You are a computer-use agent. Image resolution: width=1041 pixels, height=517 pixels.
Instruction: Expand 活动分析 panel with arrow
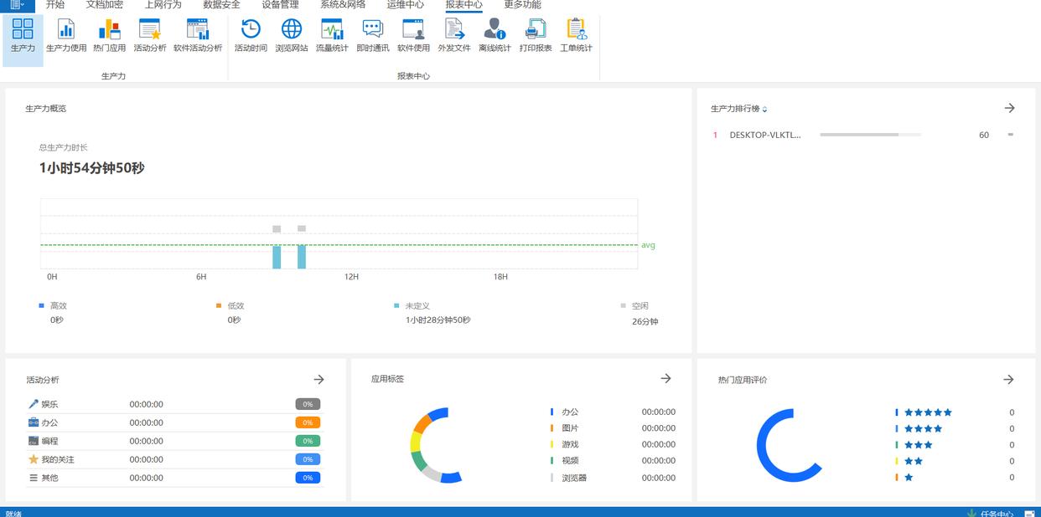319,379
